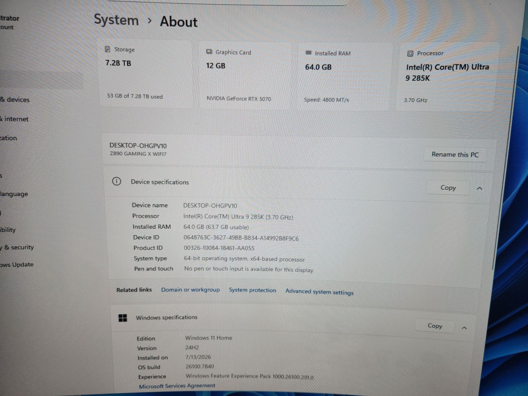This screenshot has width=528, height=396.
Task: Click the Installed RAM chip icon
Action: [309, 53]
